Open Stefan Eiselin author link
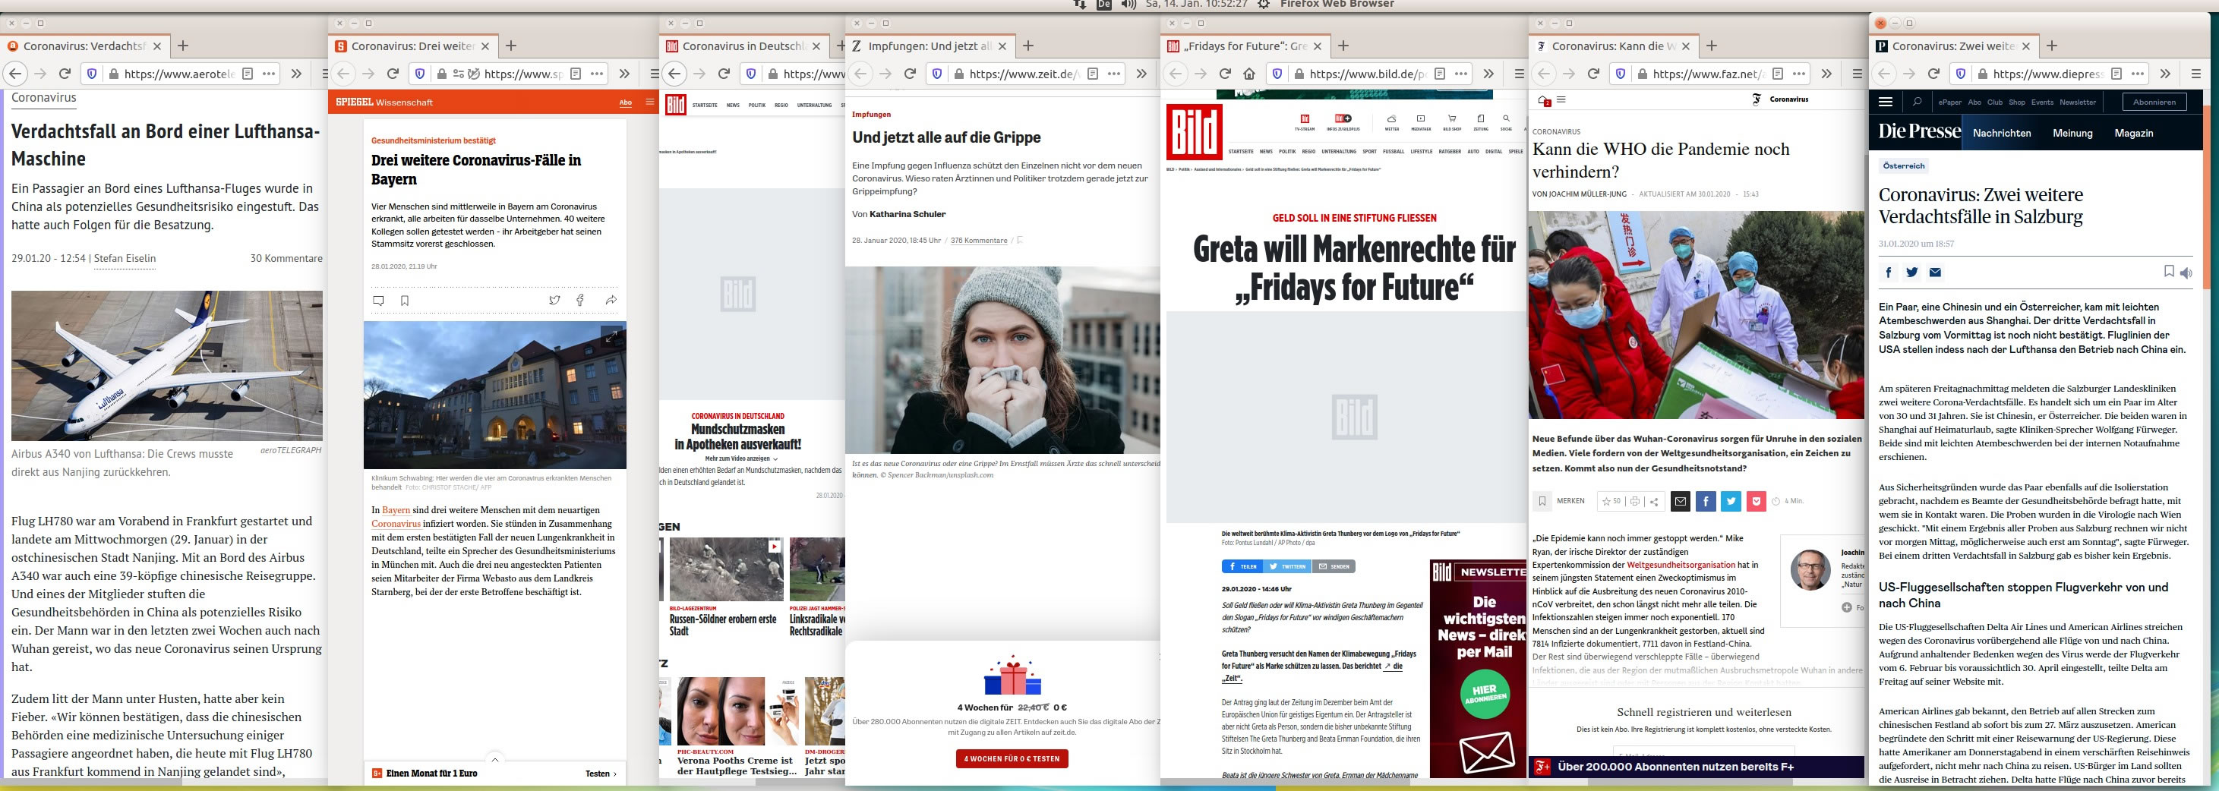 click(125, 258)
